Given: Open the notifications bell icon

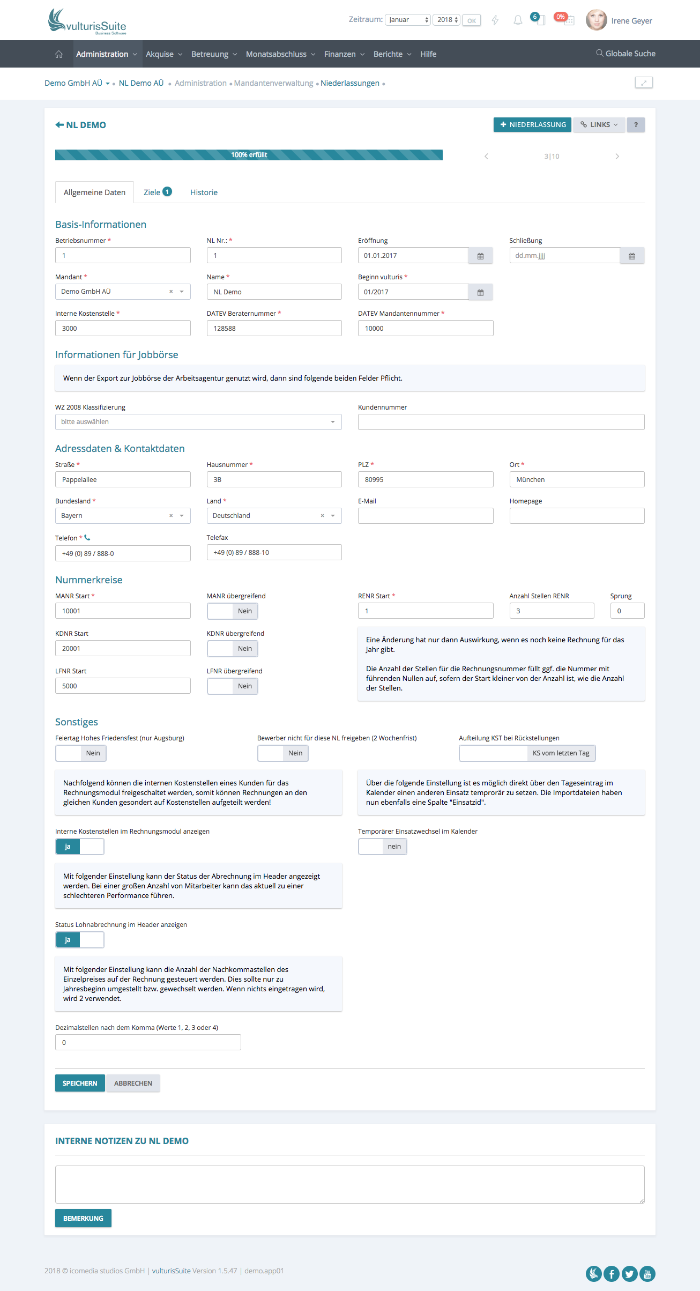Looking at the screenshot, I should pyautogui.click(x=517, y=20).
